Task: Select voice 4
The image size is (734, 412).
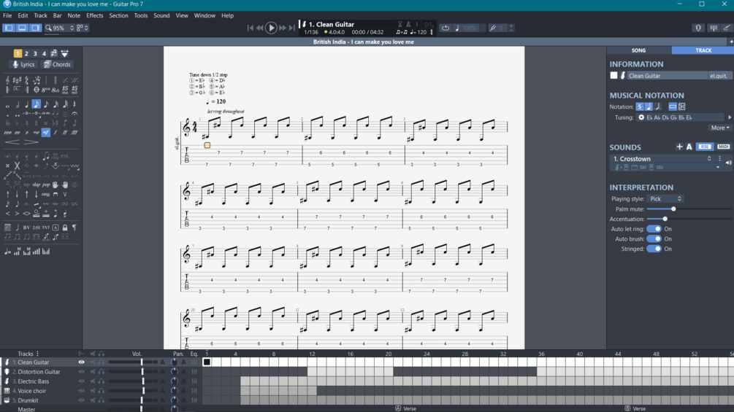Action: click(x=44, y=53)
